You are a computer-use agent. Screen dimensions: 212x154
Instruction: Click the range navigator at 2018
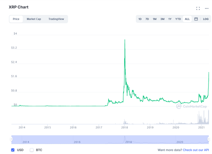coord(128,142)
